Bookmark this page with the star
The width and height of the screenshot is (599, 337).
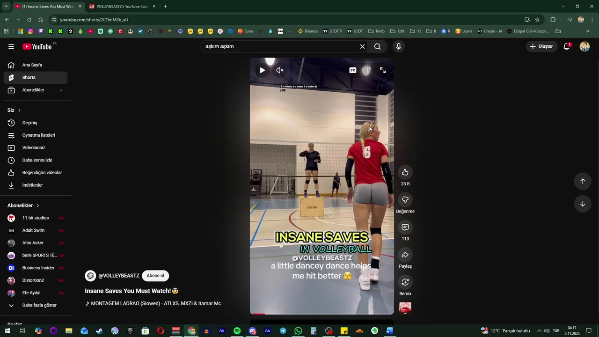point(537,20)
